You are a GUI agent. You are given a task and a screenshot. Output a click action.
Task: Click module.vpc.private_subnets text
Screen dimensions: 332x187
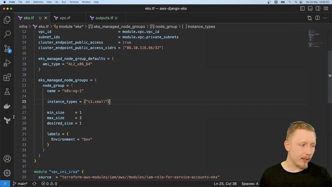tap(150, 37)
